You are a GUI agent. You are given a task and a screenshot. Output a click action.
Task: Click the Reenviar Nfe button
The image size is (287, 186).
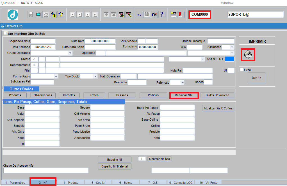pyautogui.click(x=184, y=95)
